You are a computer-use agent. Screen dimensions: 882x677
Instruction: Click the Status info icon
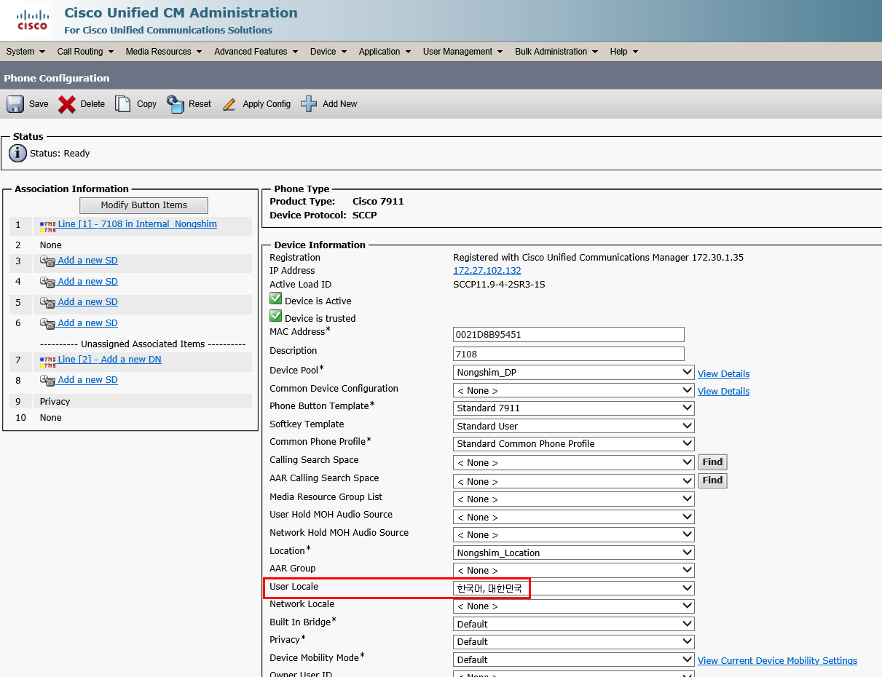click(x=16, y=153)
